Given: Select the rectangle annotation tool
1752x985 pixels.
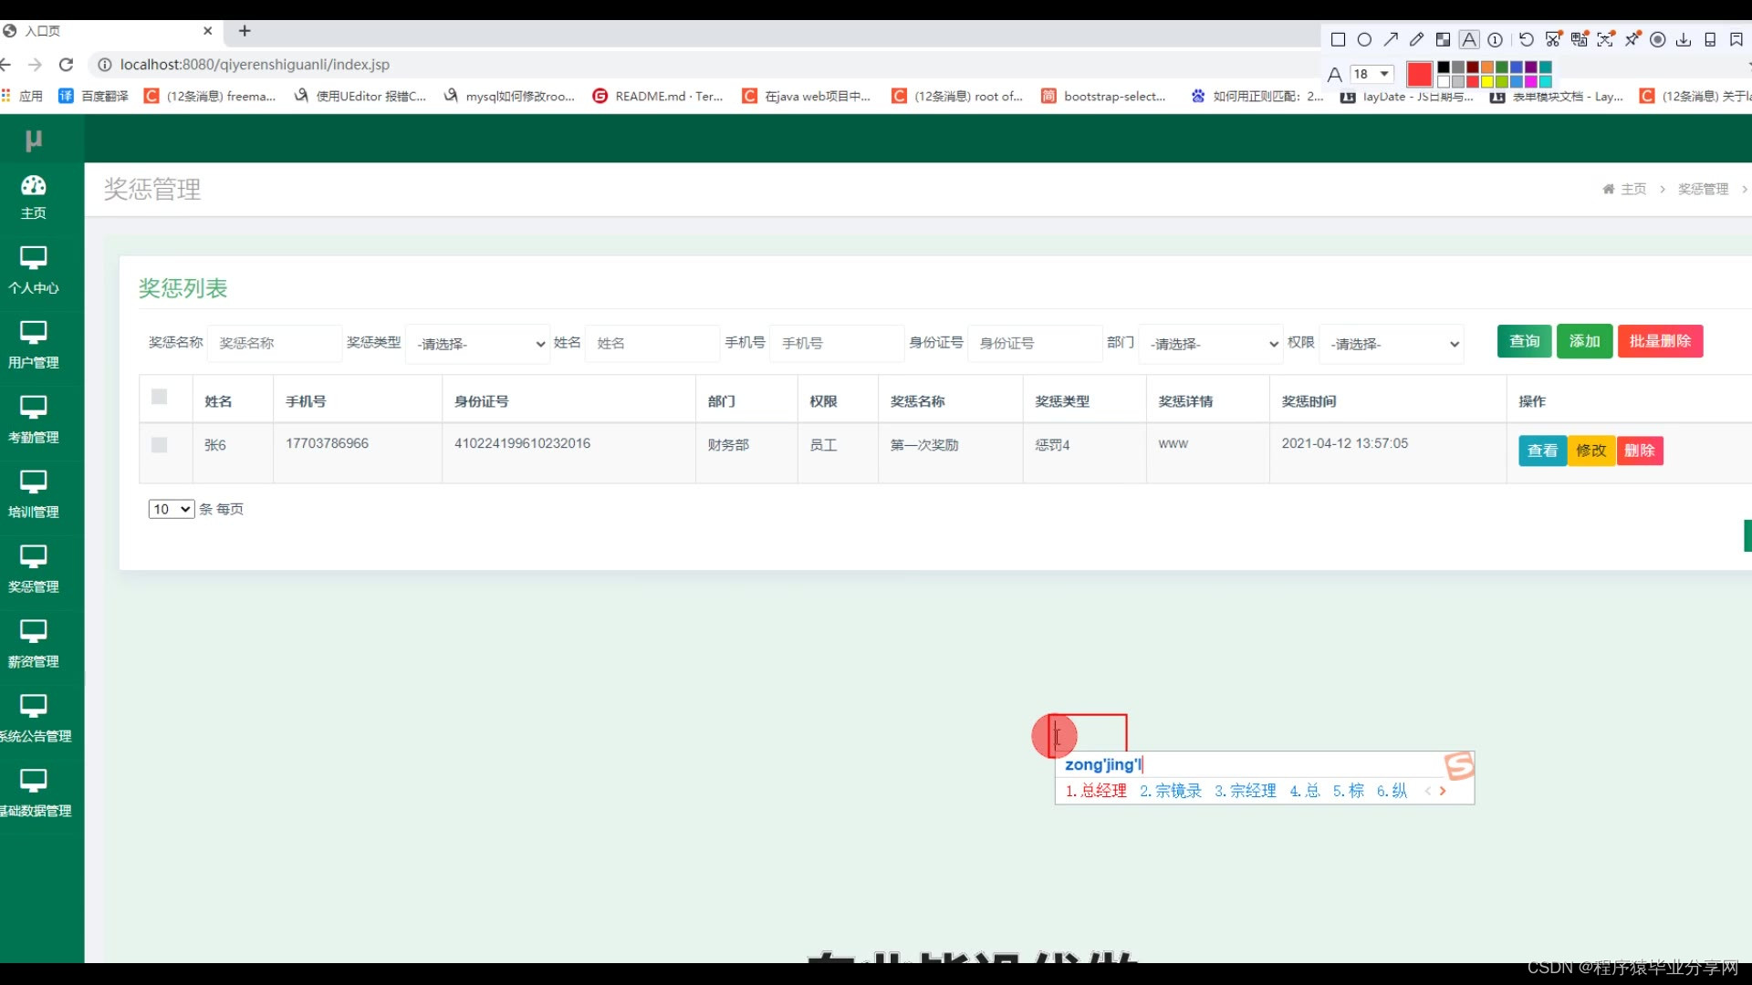Looking at the screenshot, I should click(1338, 40).
